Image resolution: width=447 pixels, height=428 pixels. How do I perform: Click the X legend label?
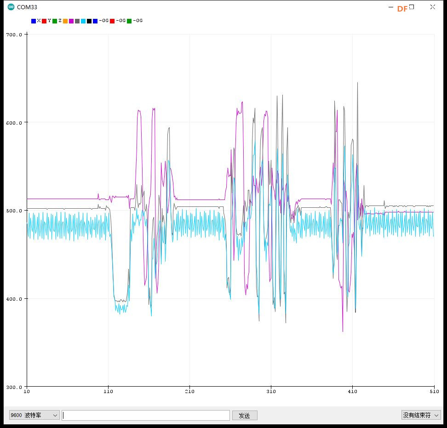tap(39, 21)
